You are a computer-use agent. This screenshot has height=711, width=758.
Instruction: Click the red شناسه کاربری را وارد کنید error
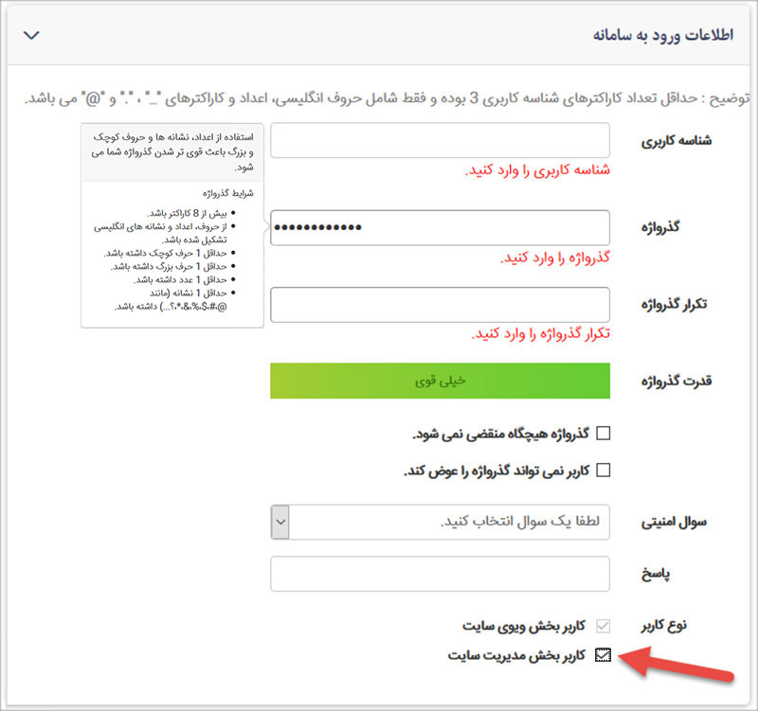tap(537, 170)
